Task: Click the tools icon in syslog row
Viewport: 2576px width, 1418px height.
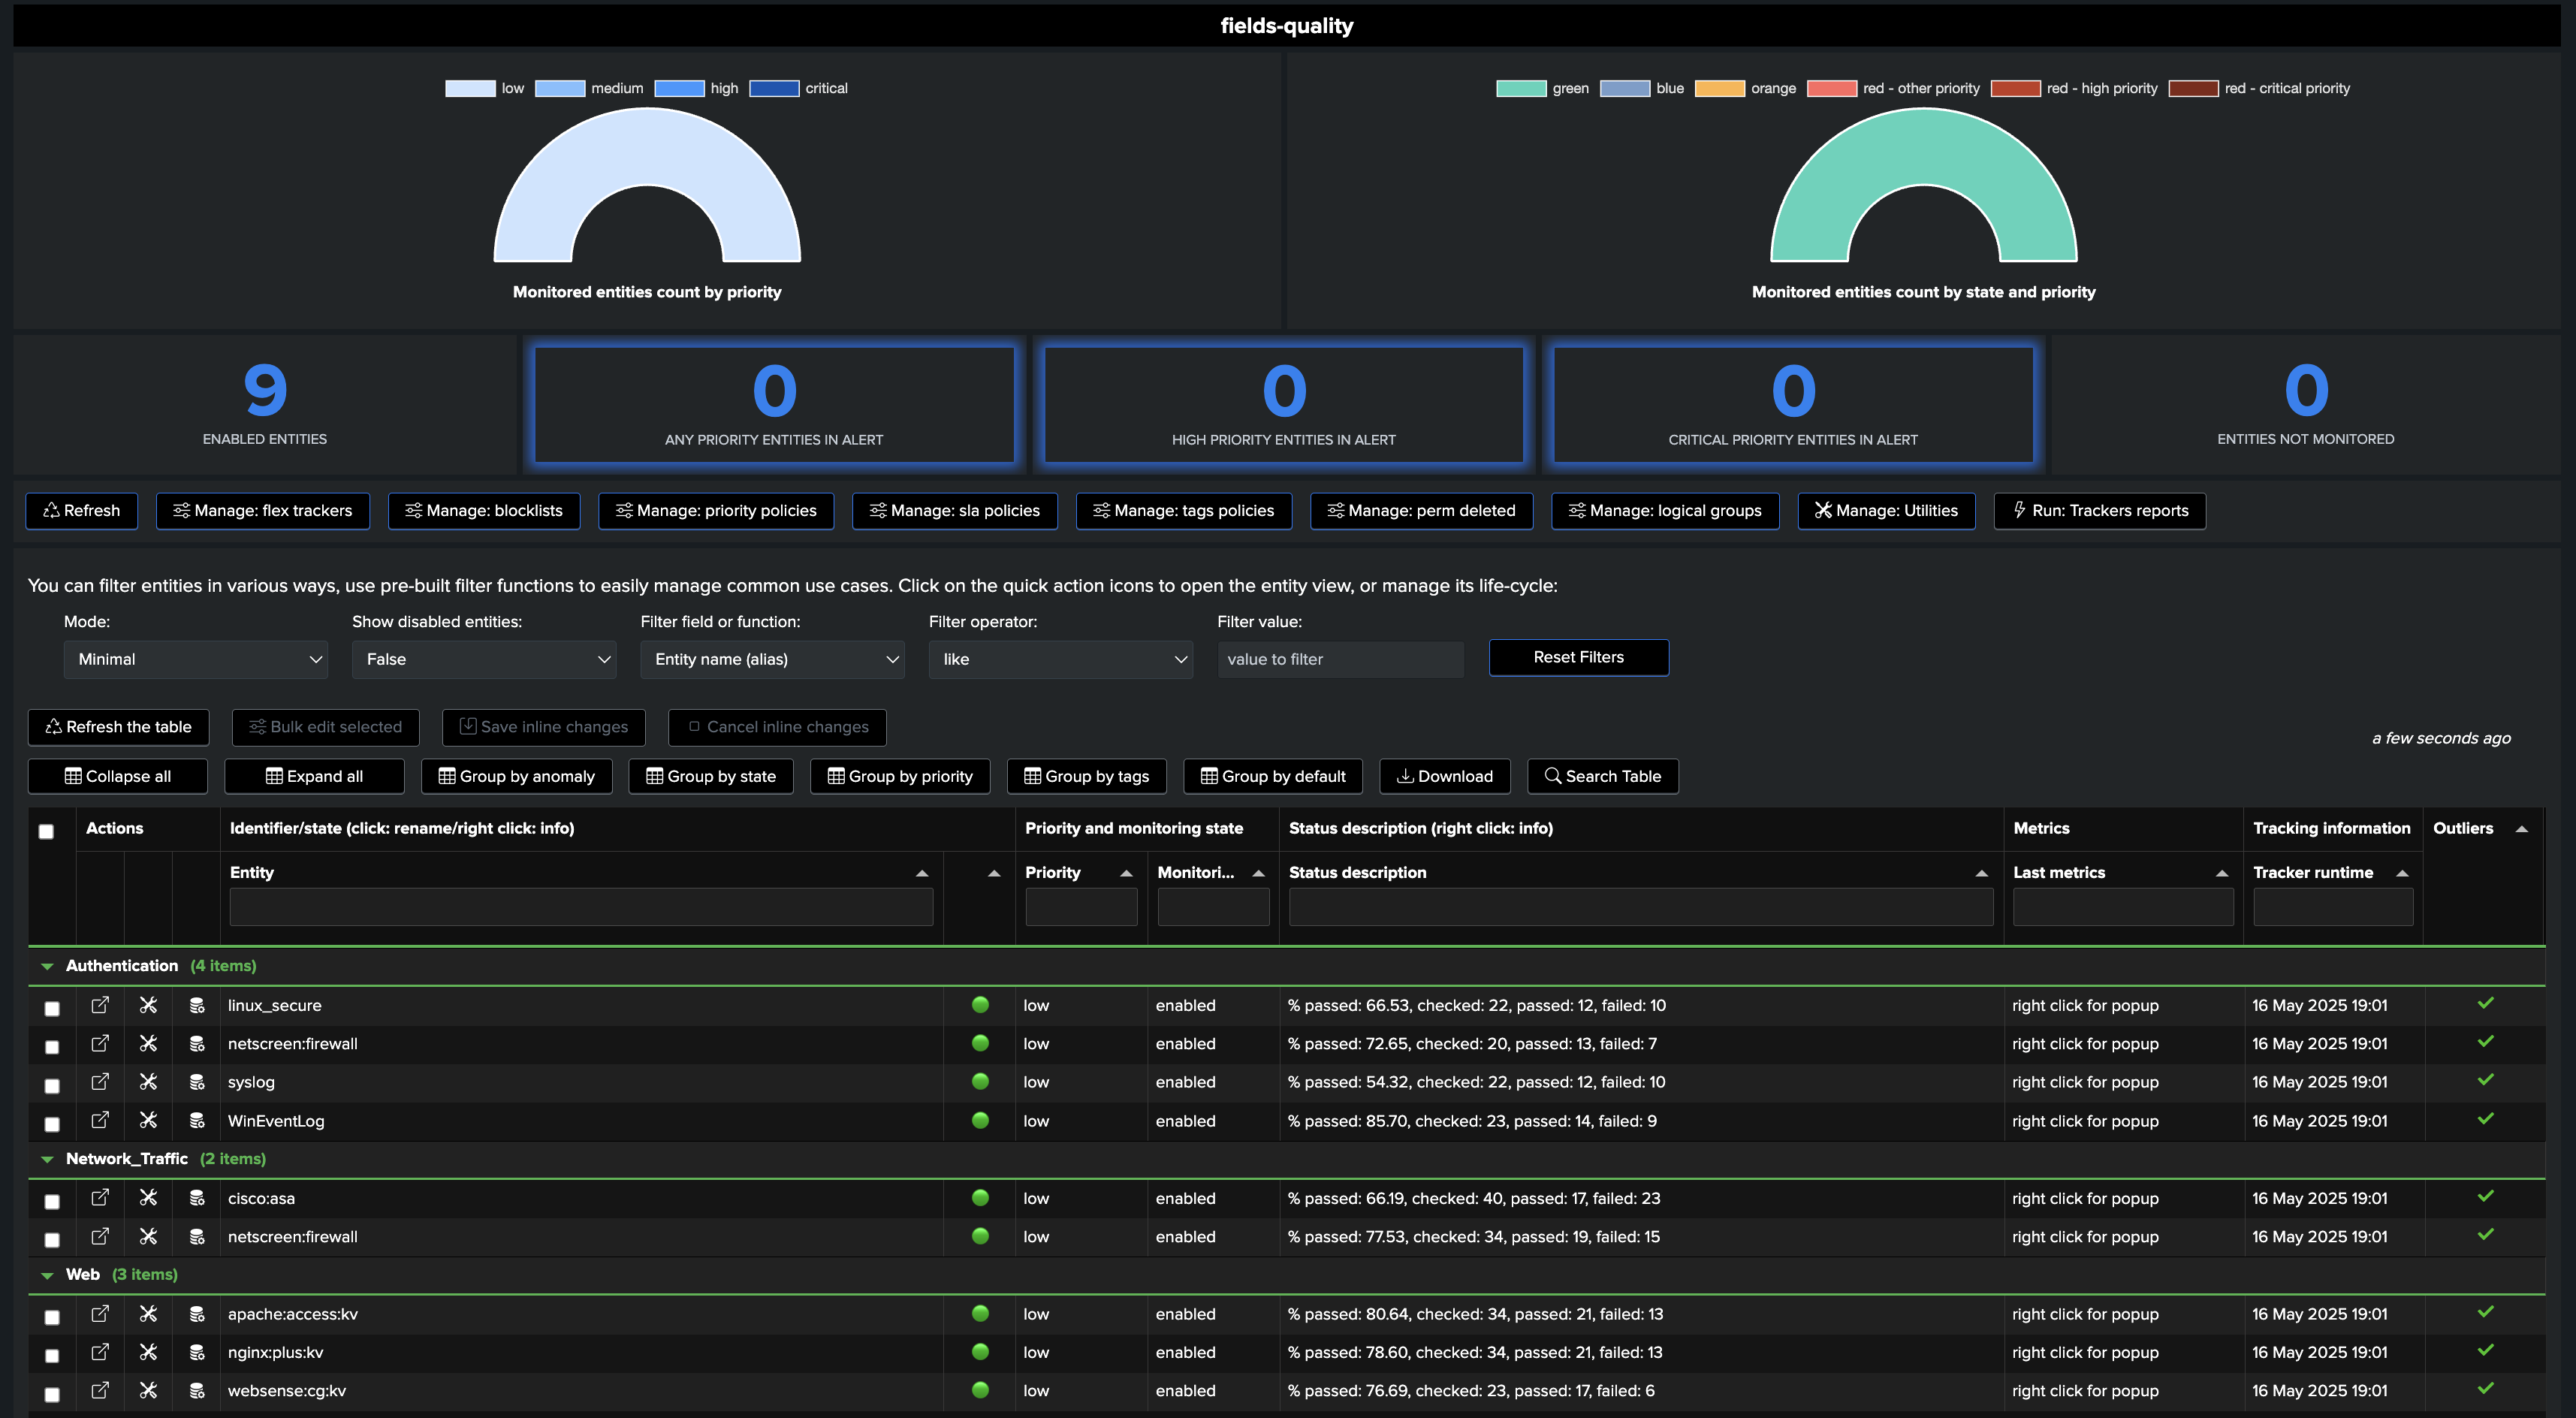Action: coord(148,1082)
